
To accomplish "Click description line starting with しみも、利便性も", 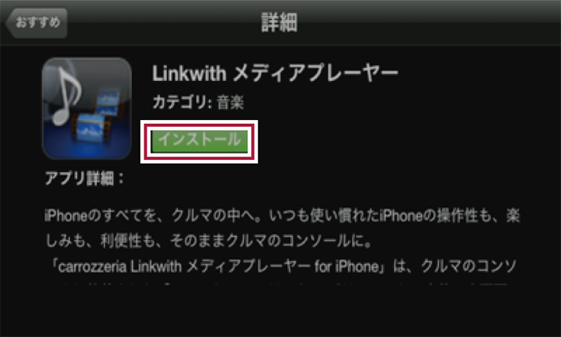I will [x=209, y=241].
